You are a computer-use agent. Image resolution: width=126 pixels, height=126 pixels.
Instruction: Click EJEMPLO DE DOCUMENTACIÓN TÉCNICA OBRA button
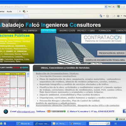[105, 60]
